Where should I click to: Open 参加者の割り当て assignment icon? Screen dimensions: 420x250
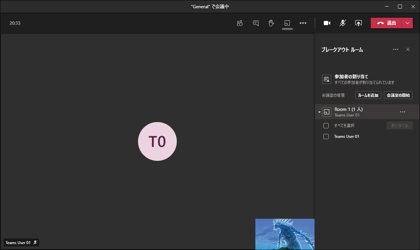coord(327,79)
